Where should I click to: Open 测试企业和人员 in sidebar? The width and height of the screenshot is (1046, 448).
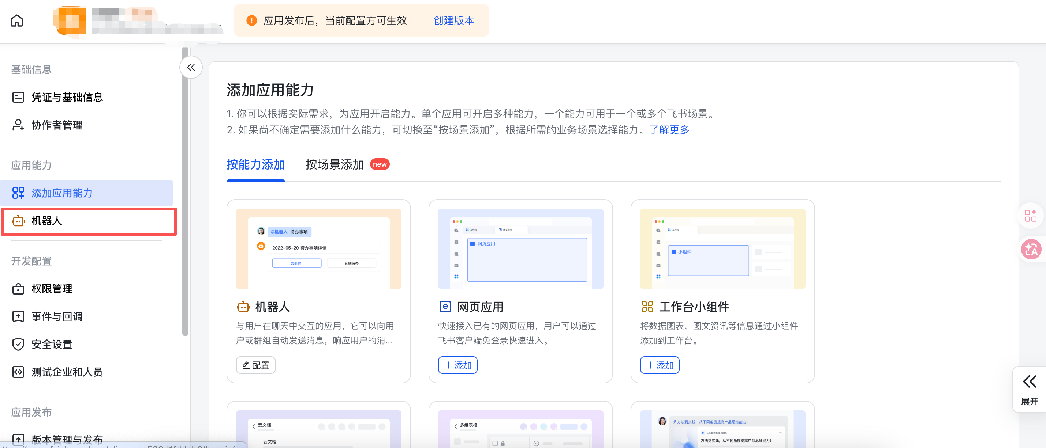click(87, 372)
